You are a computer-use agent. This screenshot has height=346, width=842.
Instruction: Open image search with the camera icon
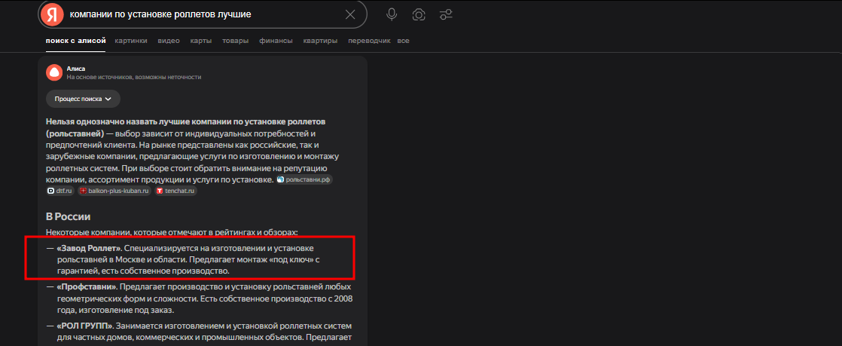point(418,14)
